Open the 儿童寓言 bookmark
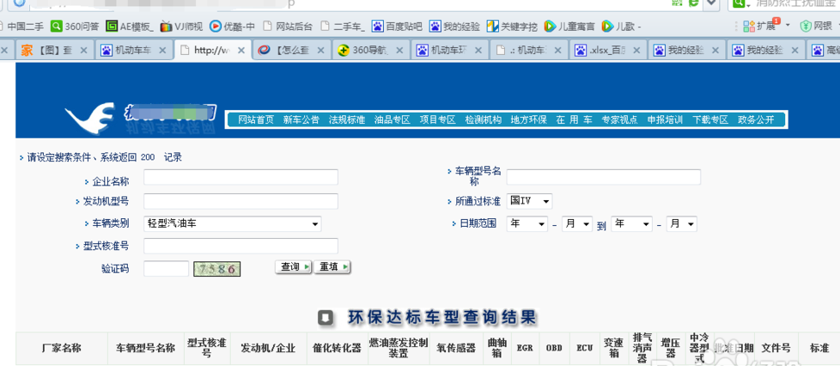The height and width of the screenshot is (366, 840). pos(569,26)
